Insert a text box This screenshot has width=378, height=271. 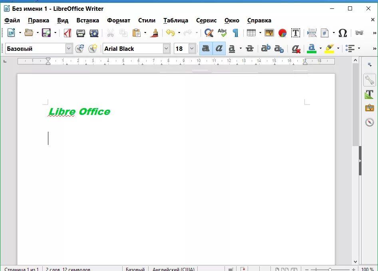(x=296, y=32)
